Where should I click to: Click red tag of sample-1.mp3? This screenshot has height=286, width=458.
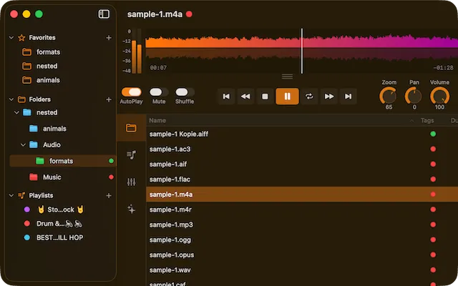pos(433,225)
